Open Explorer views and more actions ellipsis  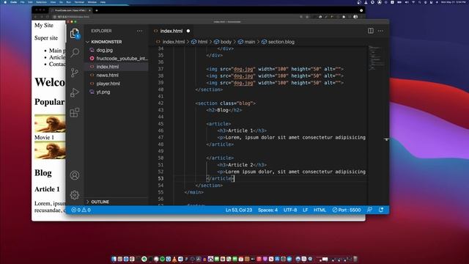pyautogui.click(x=139, y=31)
